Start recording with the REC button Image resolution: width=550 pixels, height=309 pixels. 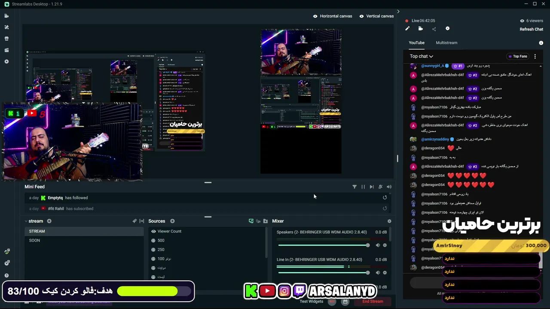click(332, 301)
